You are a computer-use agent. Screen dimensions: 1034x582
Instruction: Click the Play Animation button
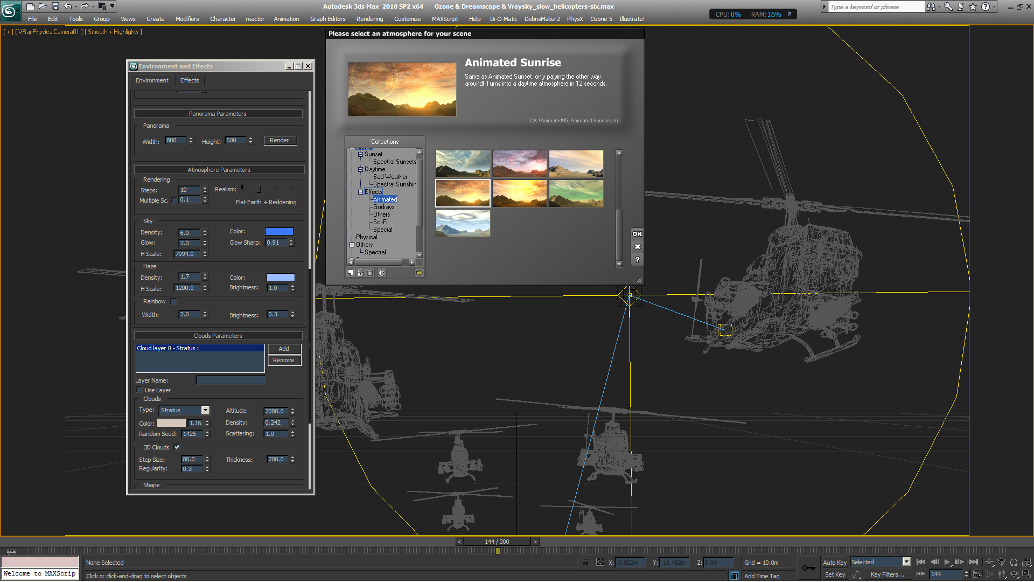coord(947,562)
